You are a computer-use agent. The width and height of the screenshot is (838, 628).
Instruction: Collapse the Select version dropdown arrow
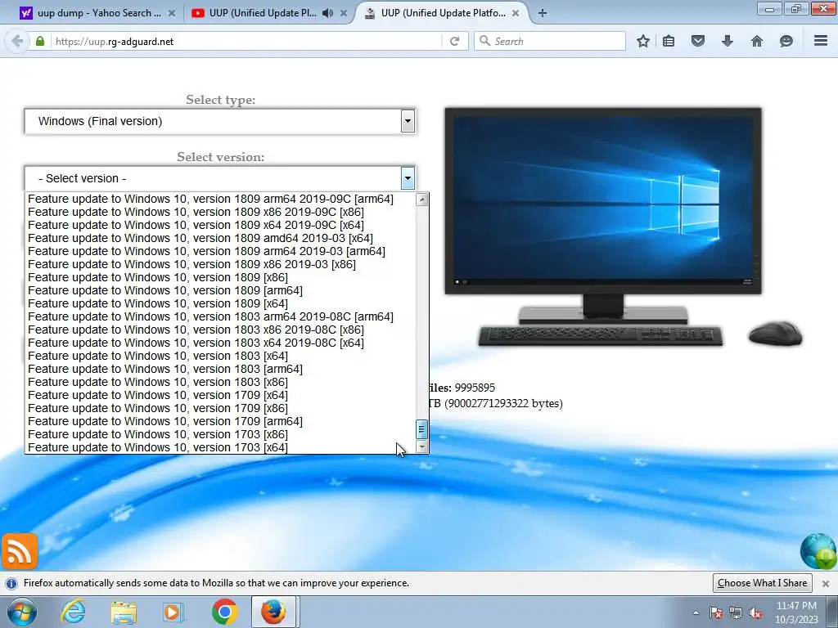tap(408, 178)
